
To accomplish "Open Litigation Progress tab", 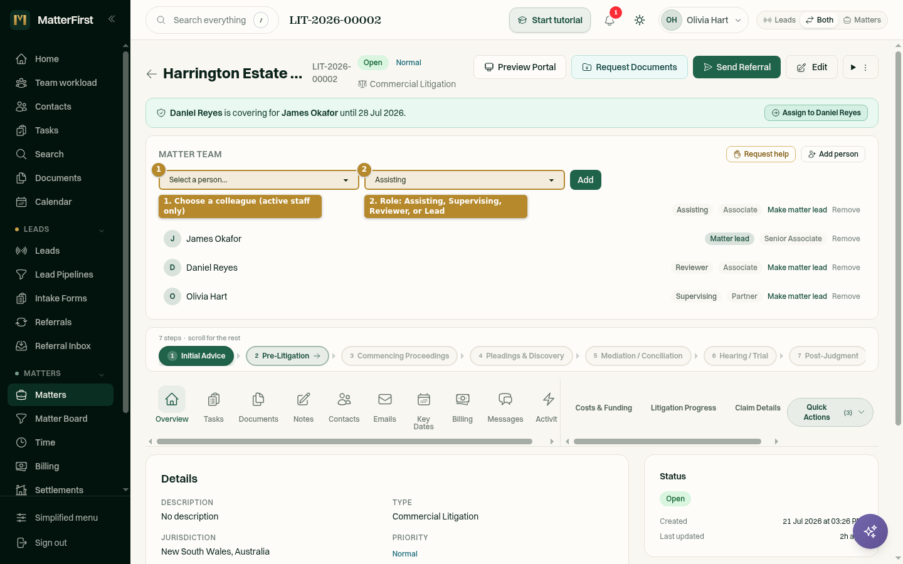I will (683, 408).
